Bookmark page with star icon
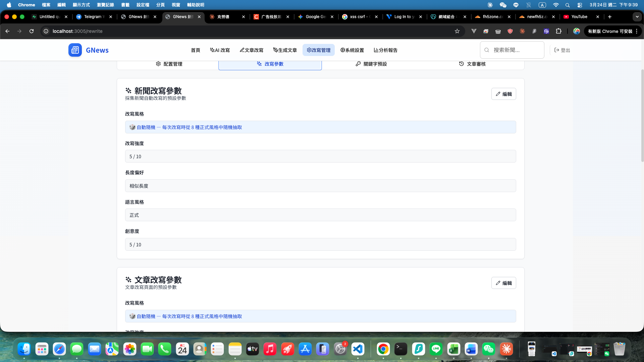The height and width of the screenshot is (362, 644). 457,31
